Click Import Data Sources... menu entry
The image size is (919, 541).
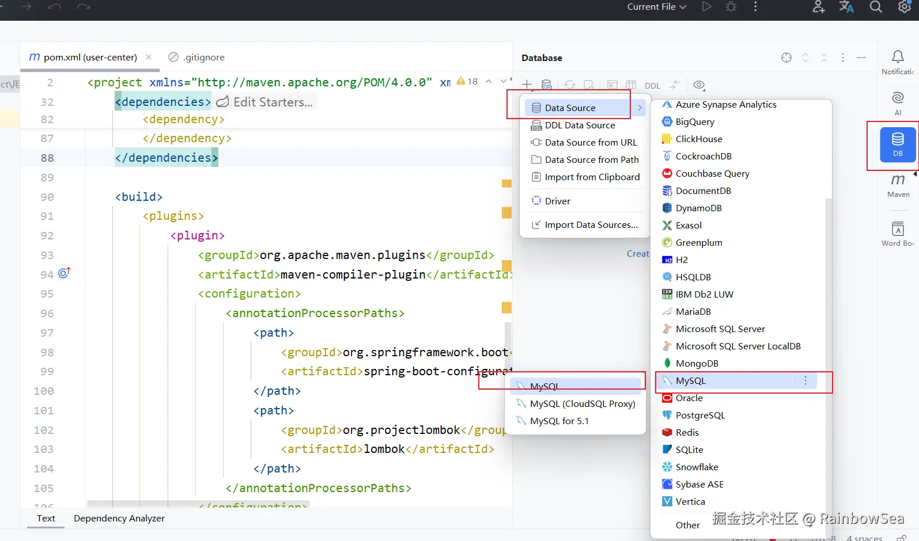[x=591, y=224]
